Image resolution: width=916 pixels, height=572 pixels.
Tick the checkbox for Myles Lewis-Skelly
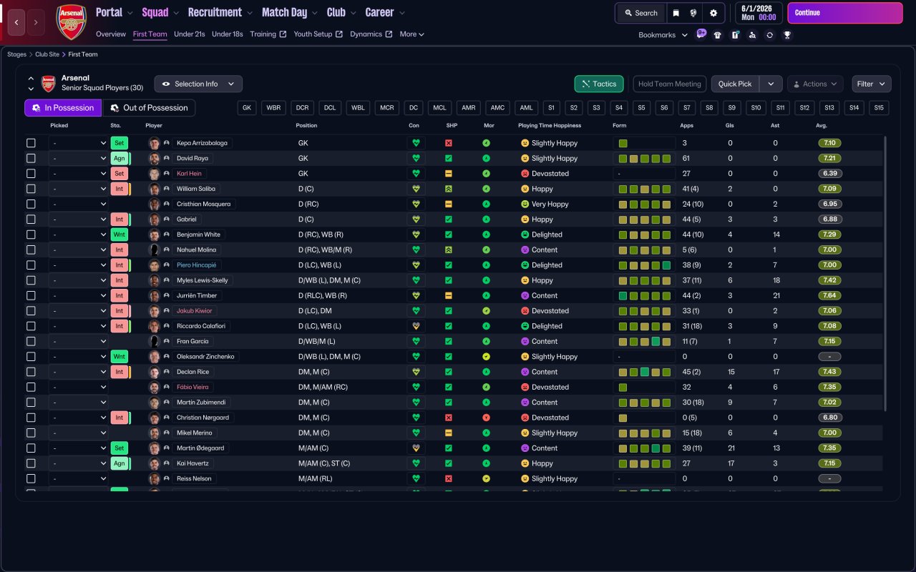(31, 280)
